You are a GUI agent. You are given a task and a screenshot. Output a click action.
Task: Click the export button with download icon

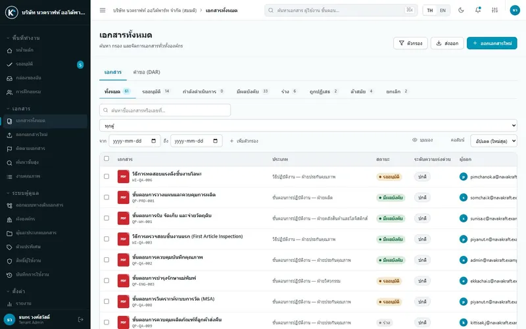tap(447, 43)
